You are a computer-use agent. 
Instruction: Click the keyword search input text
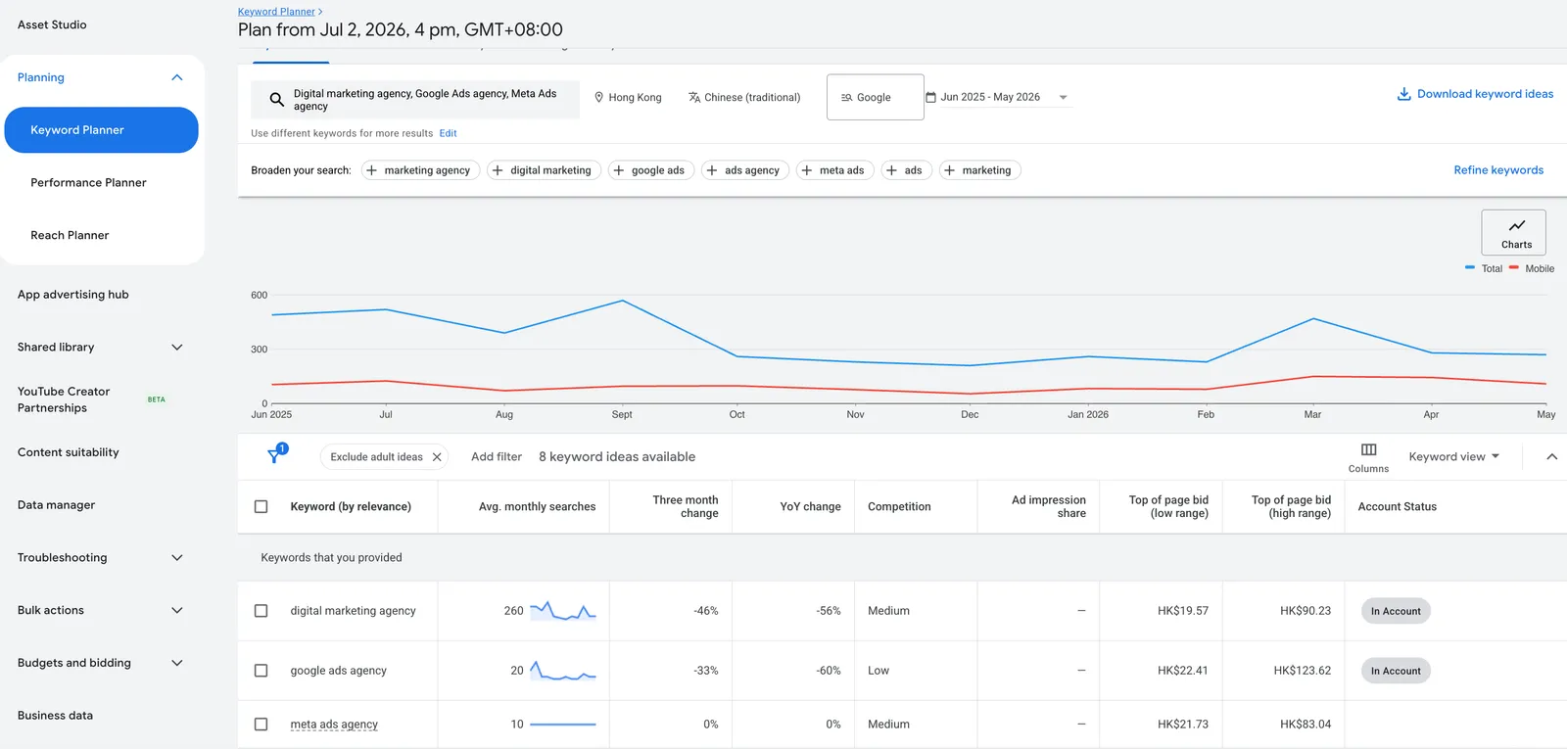pos(425,100)
